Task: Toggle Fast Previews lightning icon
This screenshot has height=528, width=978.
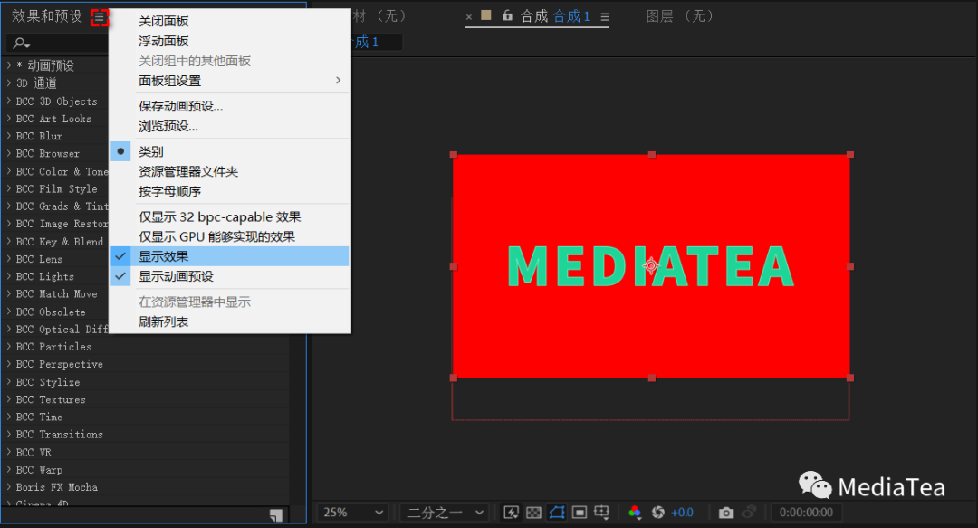Action: click(x=512, y=513)
